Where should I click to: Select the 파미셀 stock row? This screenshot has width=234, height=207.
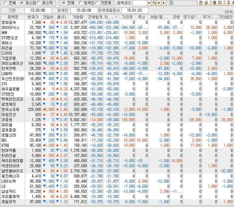click(x=117, y=125)
